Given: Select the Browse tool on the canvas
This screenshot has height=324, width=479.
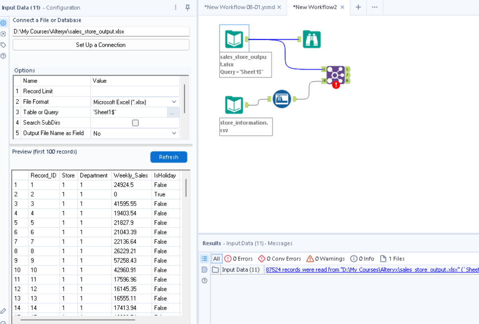Looking at the screenshot, I should (311, 39).
